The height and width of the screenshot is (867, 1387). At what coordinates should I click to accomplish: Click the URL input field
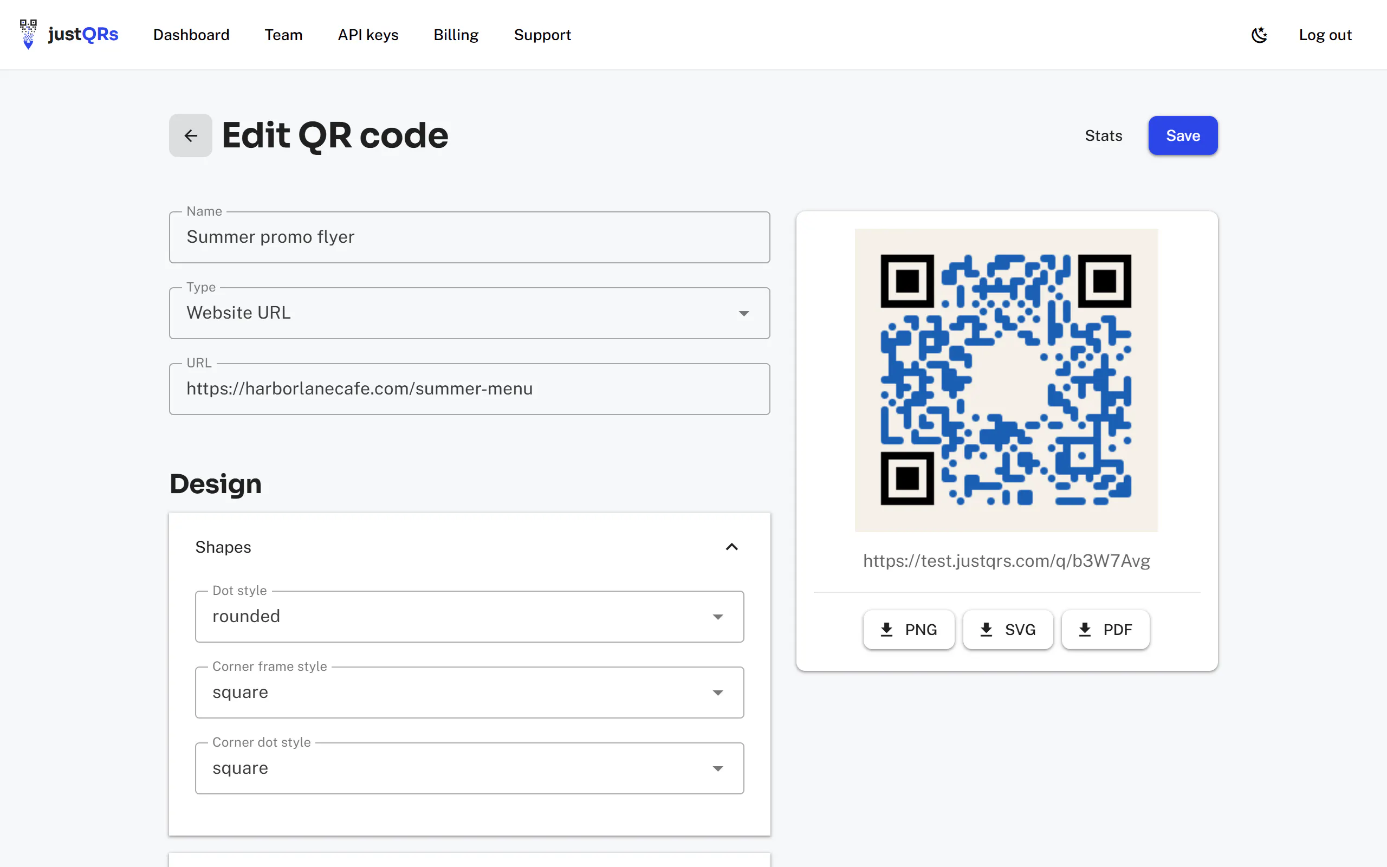point(469,389)
